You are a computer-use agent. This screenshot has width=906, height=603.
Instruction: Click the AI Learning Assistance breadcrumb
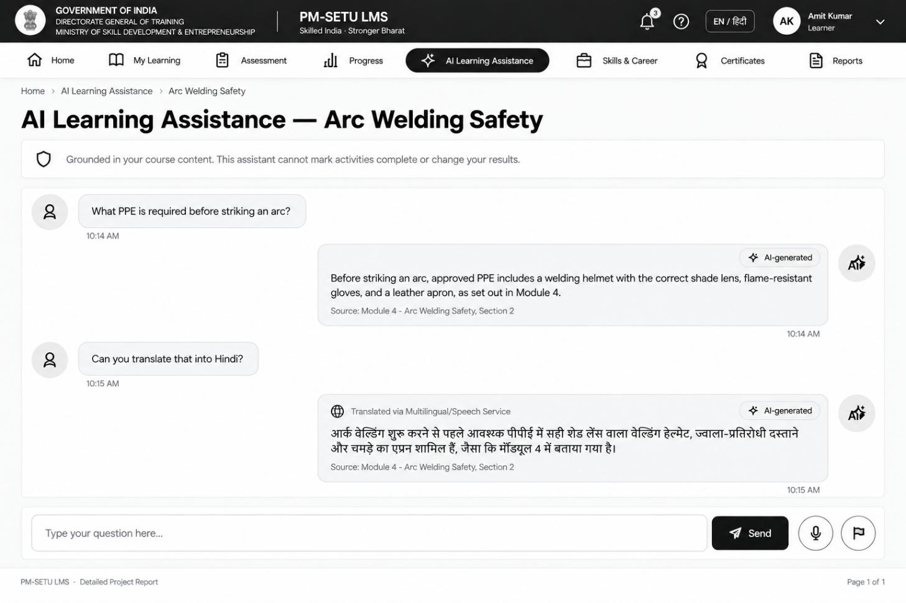coord(107,91)
